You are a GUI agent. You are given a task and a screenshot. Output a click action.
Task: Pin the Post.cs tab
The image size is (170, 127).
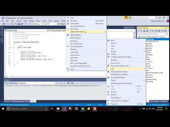click(x=131, y=28)
